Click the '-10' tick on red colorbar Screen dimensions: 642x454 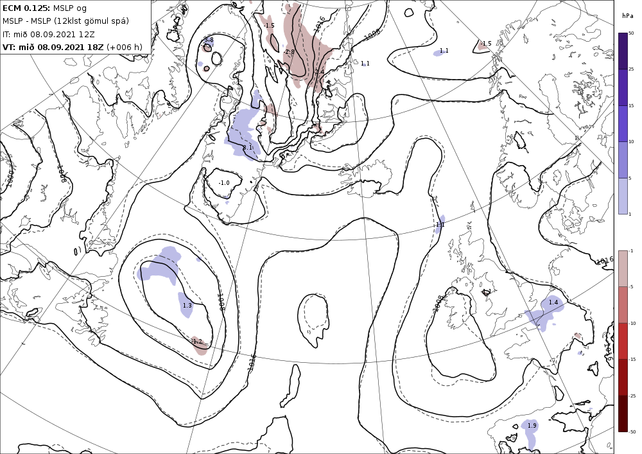[x=632, y=324]
